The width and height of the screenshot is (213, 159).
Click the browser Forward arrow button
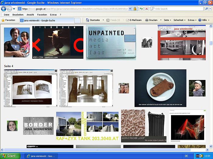click(9, 9)
